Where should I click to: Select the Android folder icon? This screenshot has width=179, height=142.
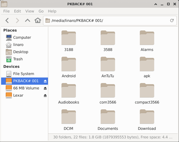click(x=69, y=64)
